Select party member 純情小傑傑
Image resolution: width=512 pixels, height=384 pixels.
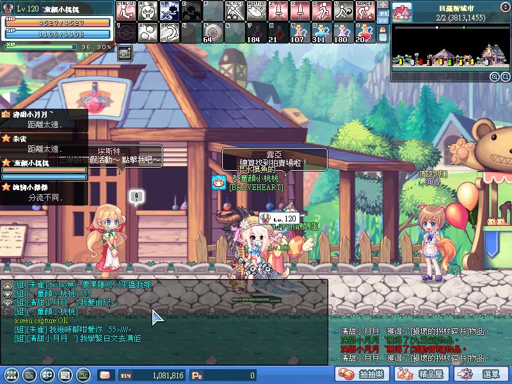click(x=44, y=193)
